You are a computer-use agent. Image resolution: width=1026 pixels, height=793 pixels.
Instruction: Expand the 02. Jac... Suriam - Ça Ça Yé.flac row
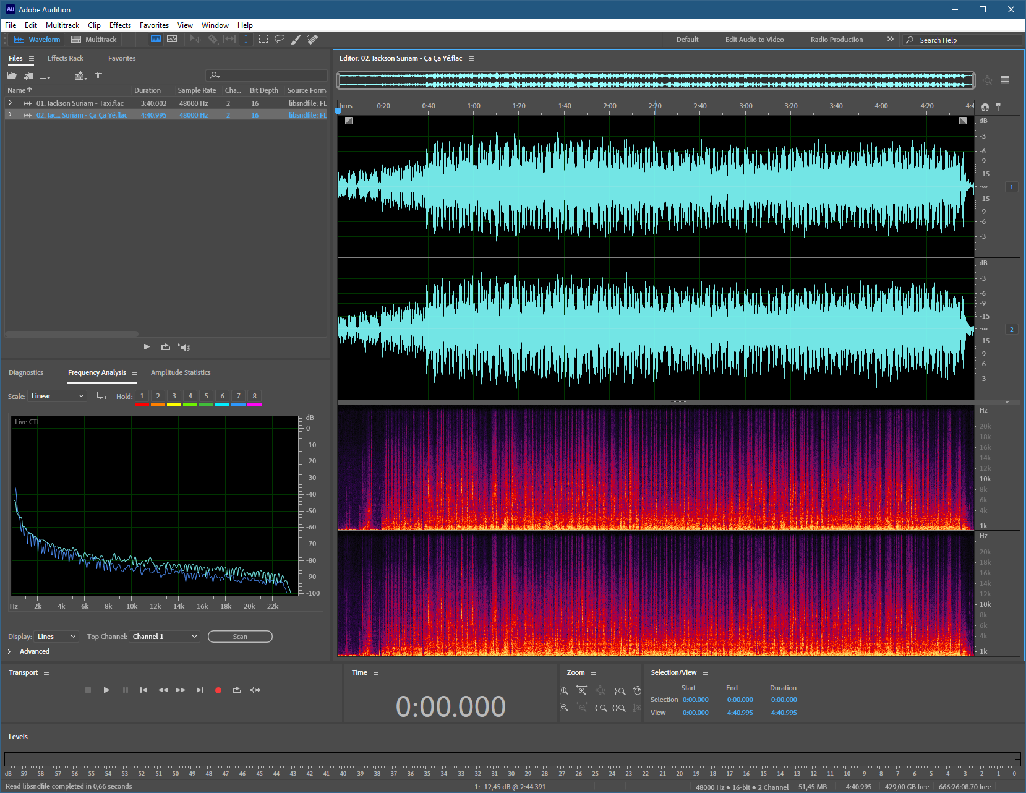pos(10,114)
